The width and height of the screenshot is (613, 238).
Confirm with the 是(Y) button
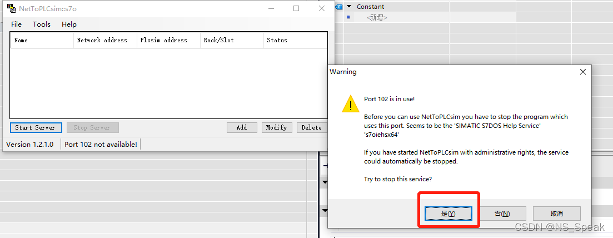click(x=448, y=214)
